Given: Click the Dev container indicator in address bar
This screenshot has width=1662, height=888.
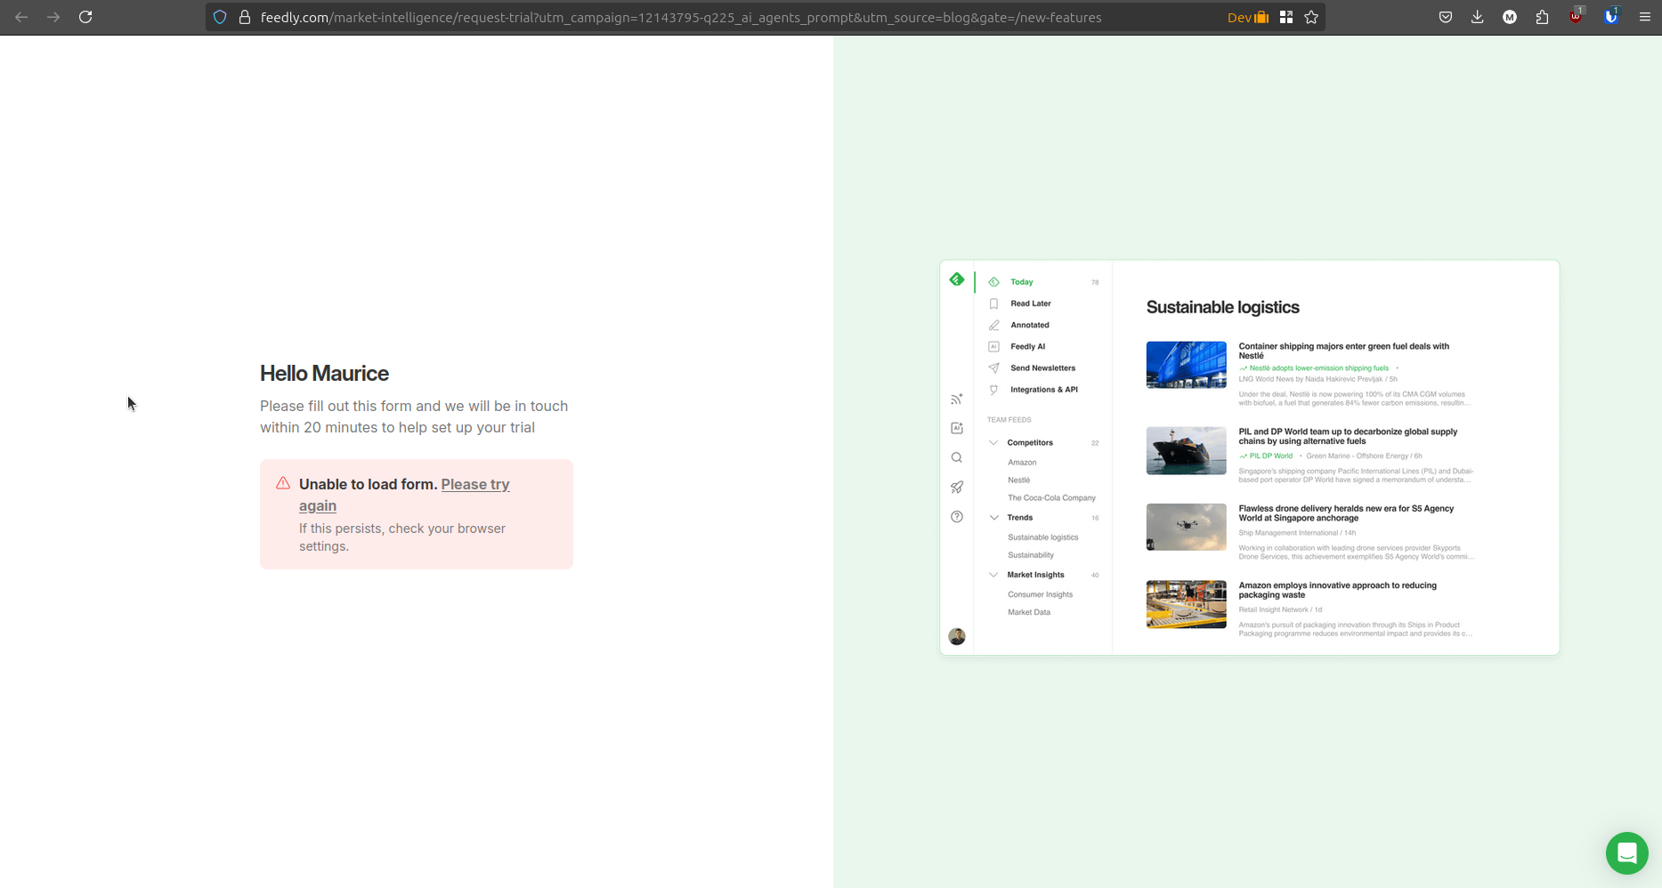Looking at the screenshot, I should point(1247,17).
